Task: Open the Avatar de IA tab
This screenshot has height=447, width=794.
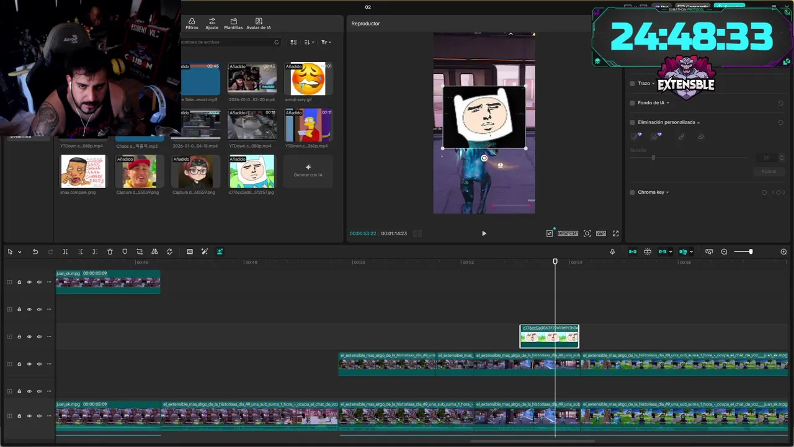Action: click(259, 24)
